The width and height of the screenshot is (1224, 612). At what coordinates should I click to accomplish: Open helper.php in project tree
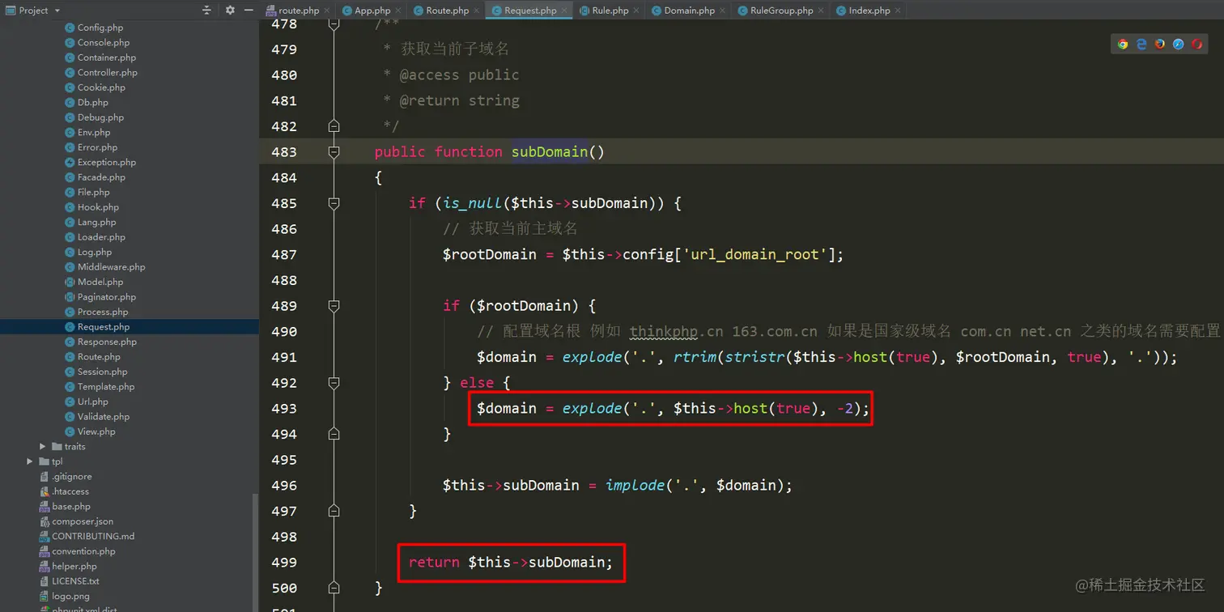(74, 566)
